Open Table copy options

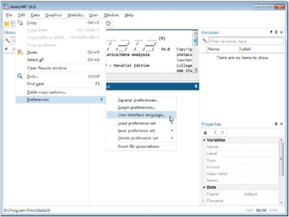61,92
